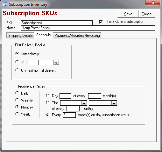Viewport: 162px width, 152px height.
Task: Uncheck 'This SKU is a subscription' checkbox
Action: point(101,22)
